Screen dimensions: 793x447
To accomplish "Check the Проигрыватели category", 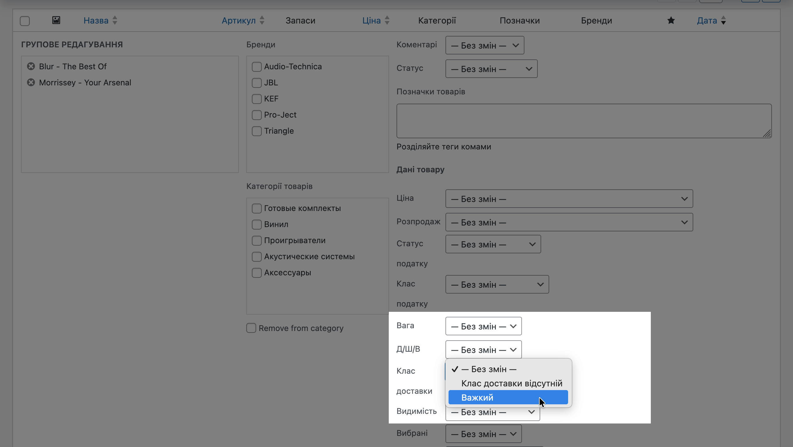I will [x=256, y=240].
